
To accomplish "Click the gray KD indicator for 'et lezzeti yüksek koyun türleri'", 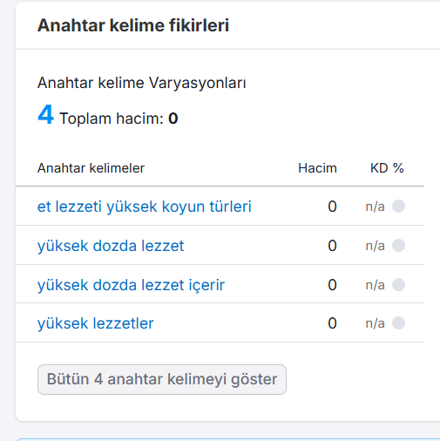I will (398, 207).
